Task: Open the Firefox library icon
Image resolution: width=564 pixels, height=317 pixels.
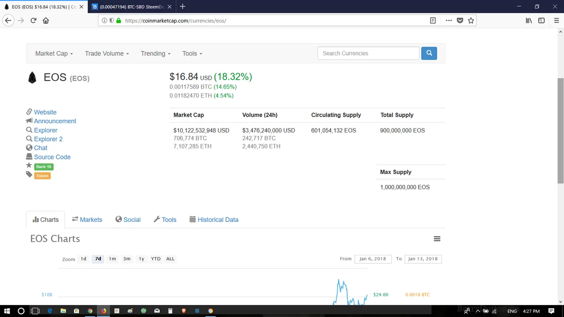Action: click(x=529, y=20)
